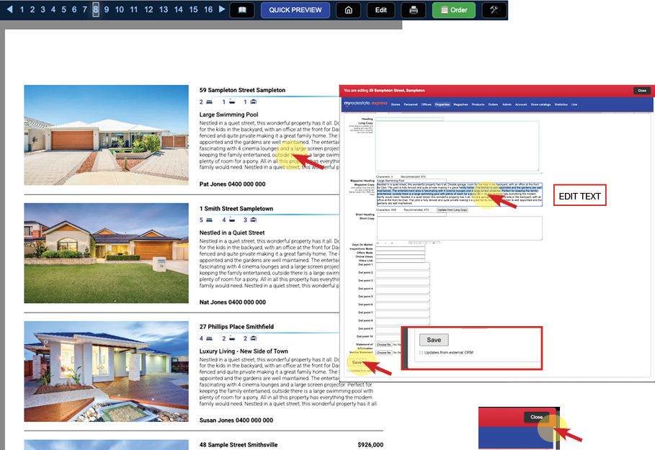The image size is (655, 450).
Task: Open the Store catalogue menu in the editor
Action: coord(540,104)
